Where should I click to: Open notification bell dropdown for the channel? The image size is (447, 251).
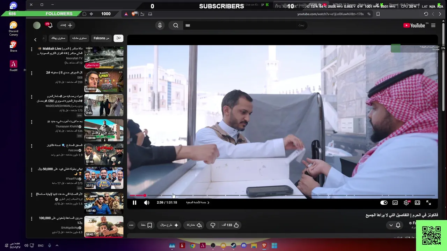[x=395, y=225]
